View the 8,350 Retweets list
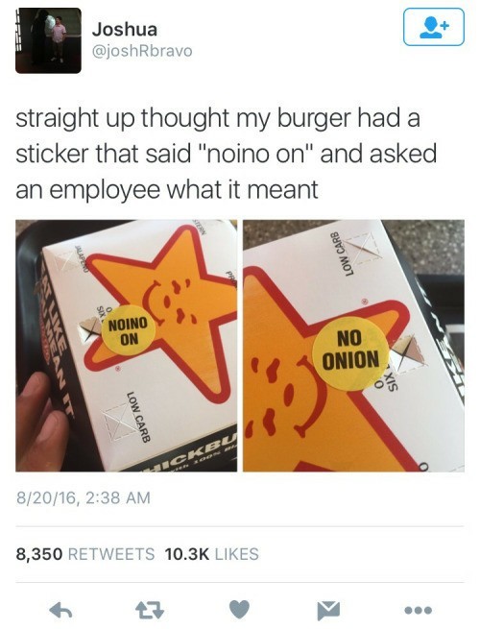The image size is (480, 629). tap(85, 554)
